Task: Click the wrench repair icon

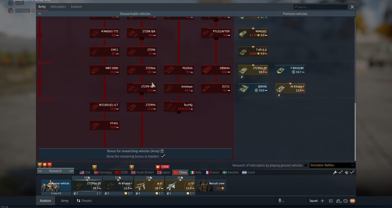Action: (x=335, y=172)
